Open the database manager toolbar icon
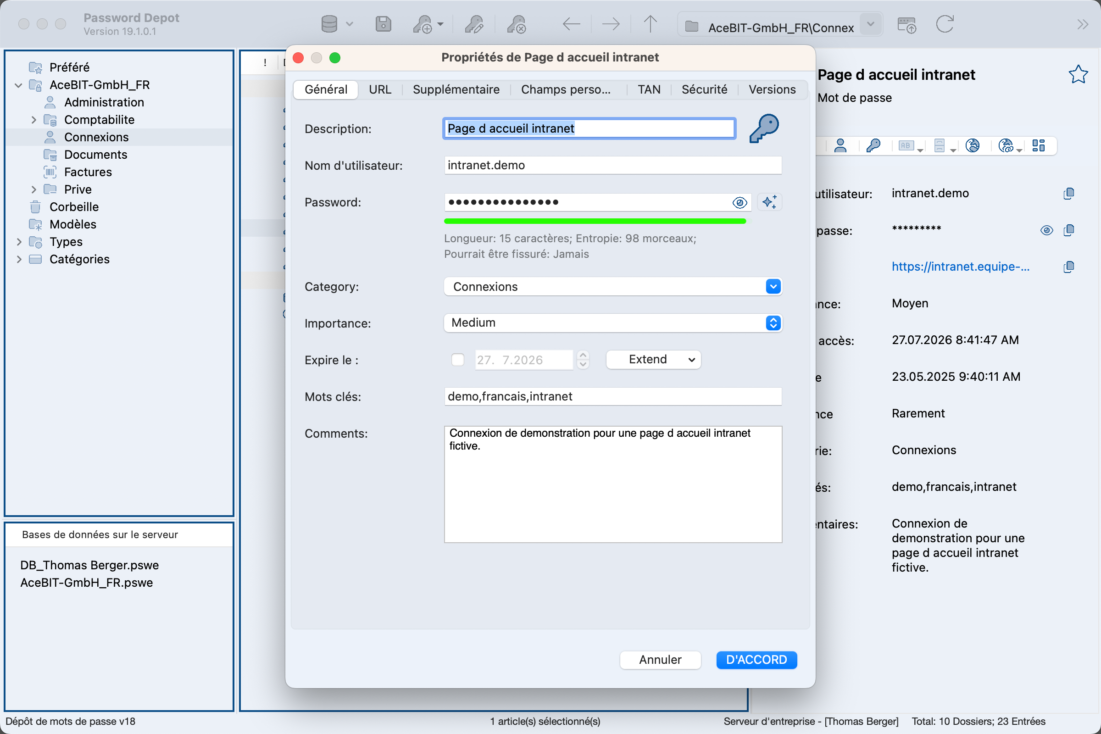This screenshot has height=734, width=1101. (329, 24)
